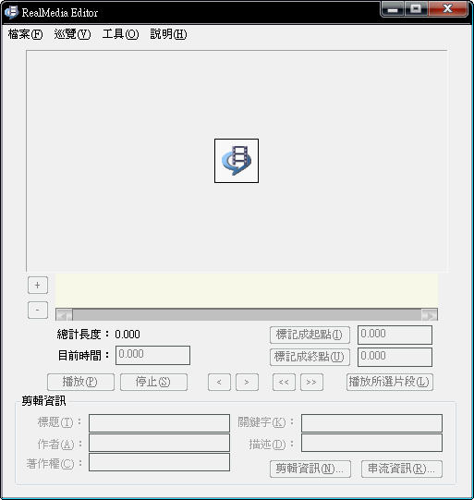Click the RealMedia Editor title bar icon

(x=11, y=12)
